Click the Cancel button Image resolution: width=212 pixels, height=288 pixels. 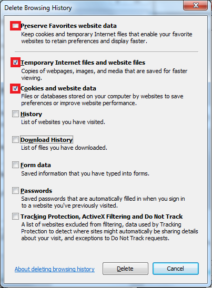176,269
